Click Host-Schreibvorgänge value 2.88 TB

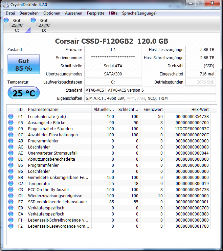pos(201,58)
